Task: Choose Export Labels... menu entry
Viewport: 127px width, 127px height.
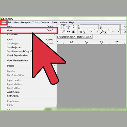Action: click(x=29, y=80)
